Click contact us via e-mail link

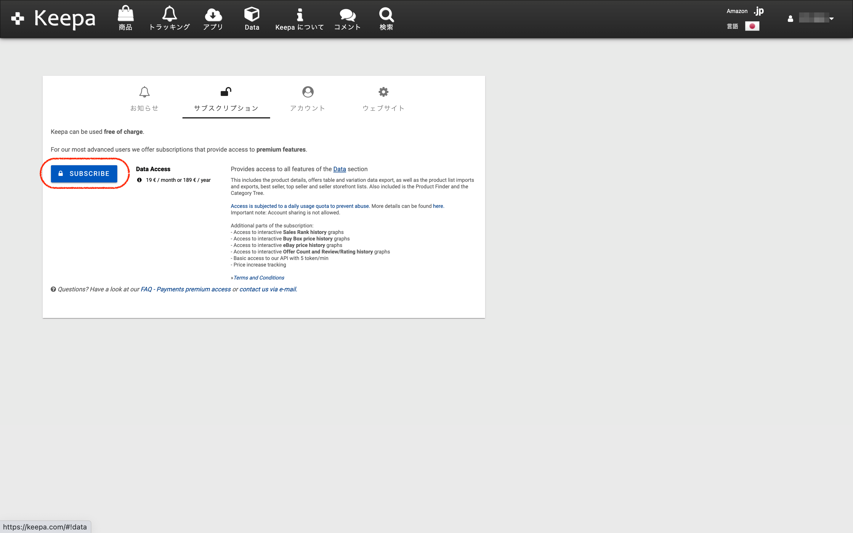click(x=268, y=289)
